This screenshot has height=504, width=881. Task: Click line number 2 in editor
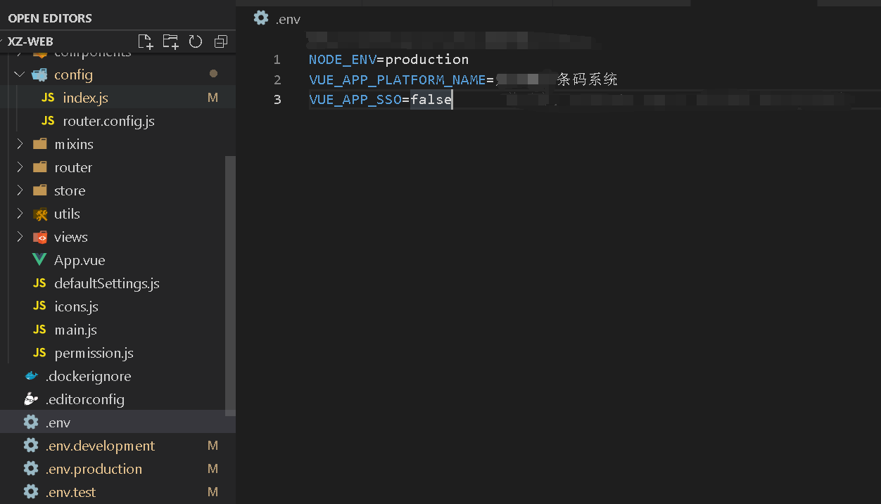(277, 79)
